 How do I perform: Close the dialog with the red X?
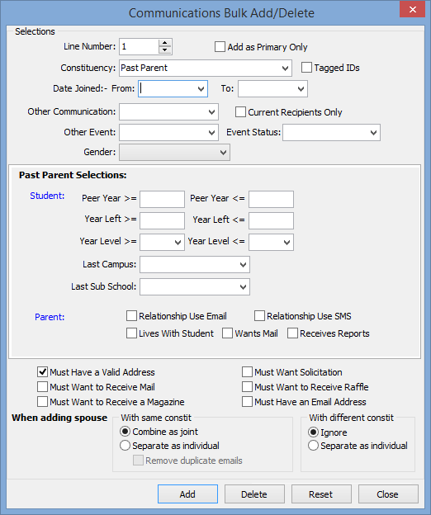click(x=413, y=9)
